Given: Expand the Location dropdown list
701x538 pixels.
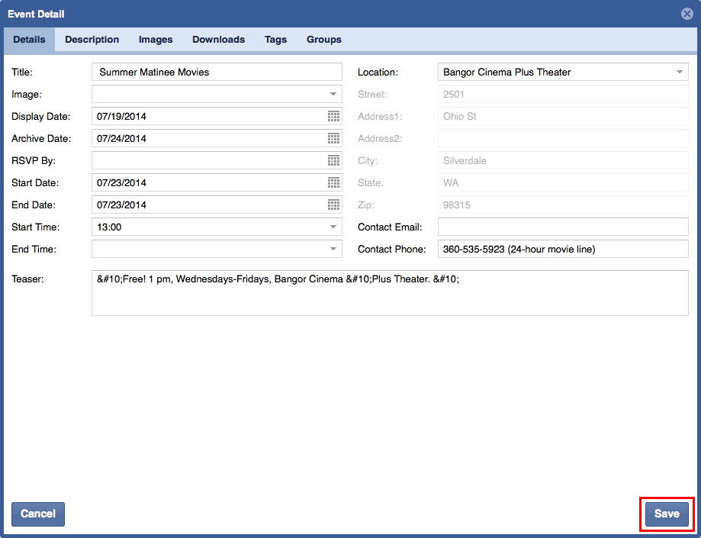Looking at the screenshot, I should pos(679,72).
